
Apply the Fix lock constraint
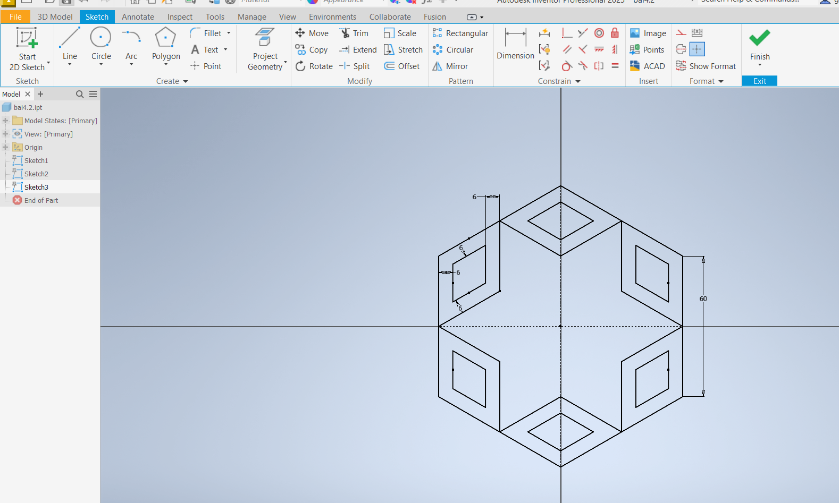(x=615, y=33)
